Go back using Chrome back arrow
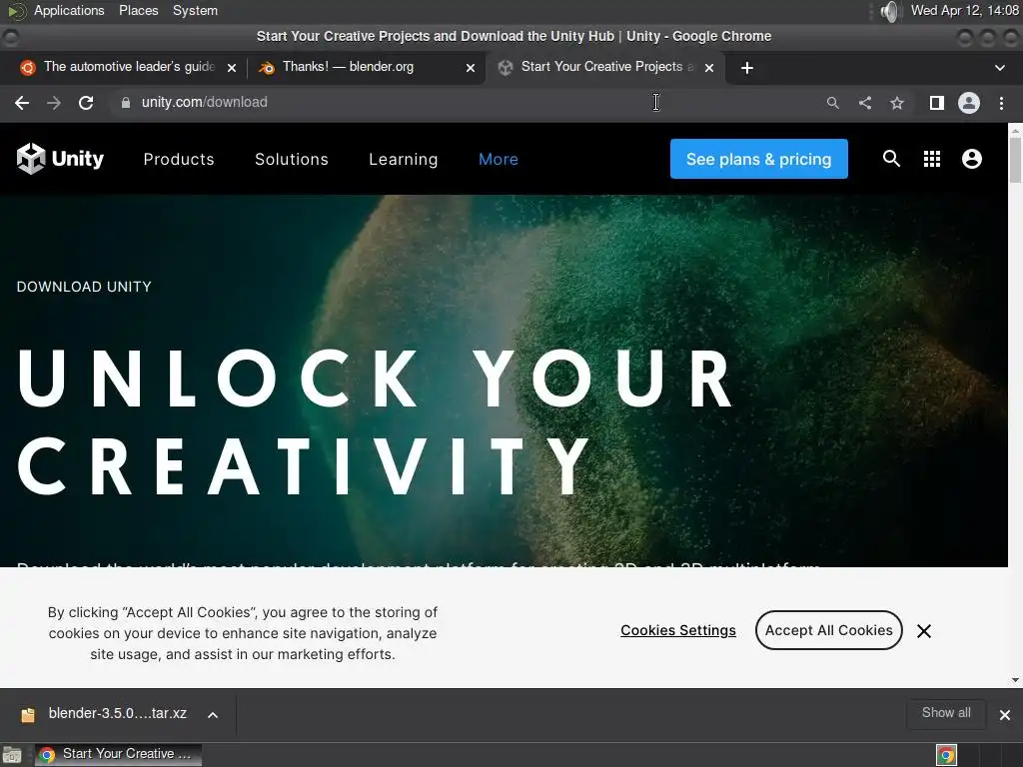The width and height of the screenshot is (1023, 767). click(x=22, y=103)
